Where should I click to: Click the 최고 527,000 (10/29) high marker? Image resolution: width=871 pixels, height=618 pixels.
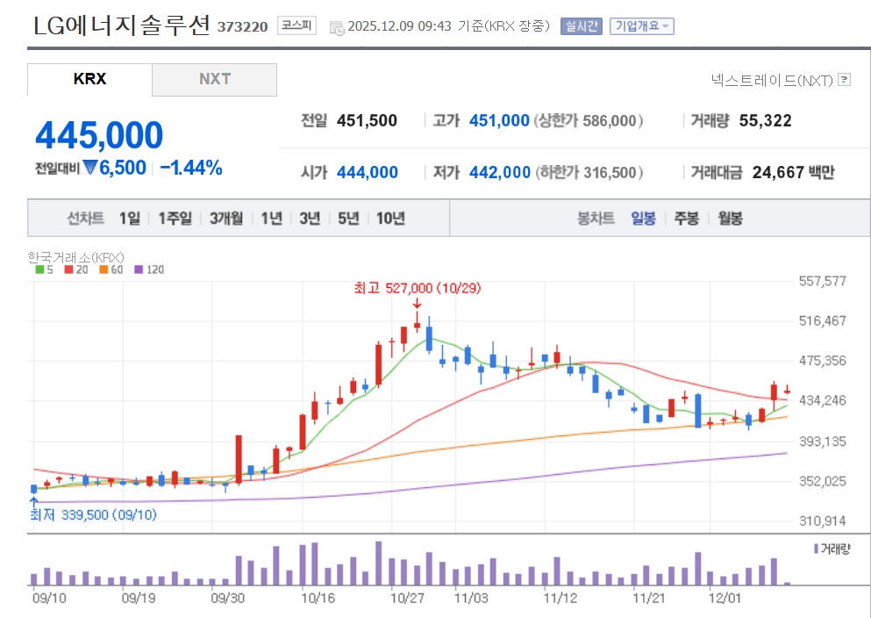tap(418, 288)
